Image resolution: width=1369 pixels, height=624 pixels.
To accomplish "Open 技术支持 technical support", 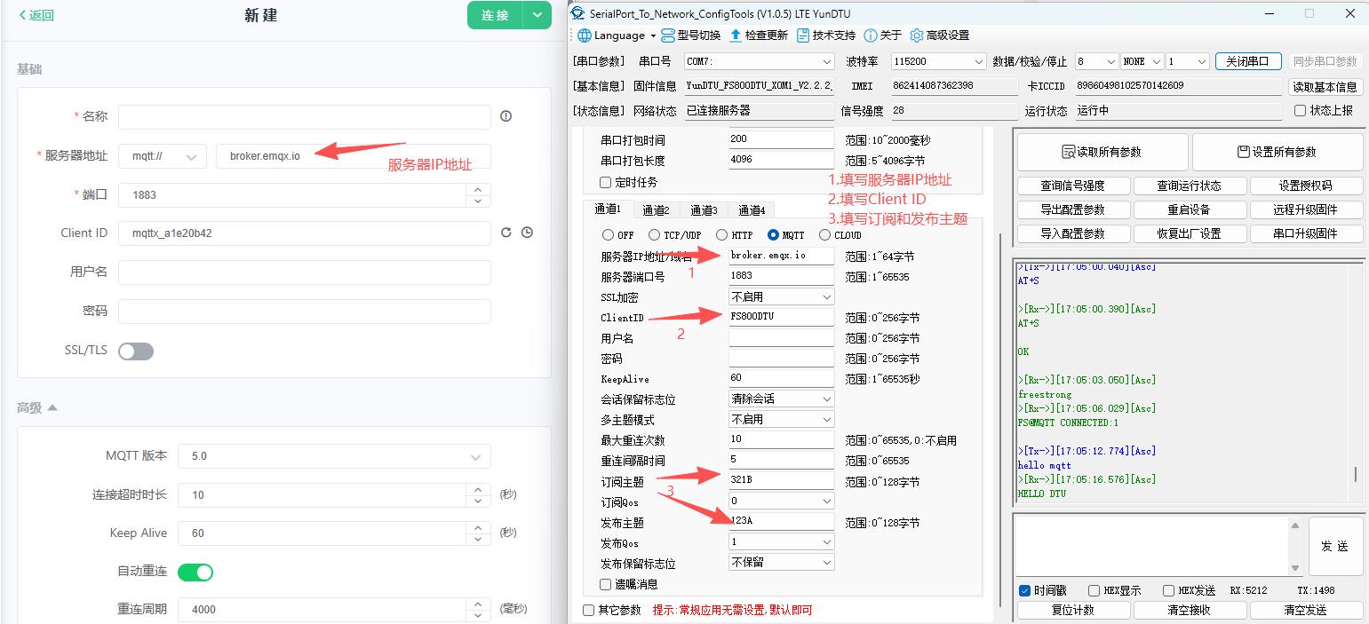I will pos(825,36).
